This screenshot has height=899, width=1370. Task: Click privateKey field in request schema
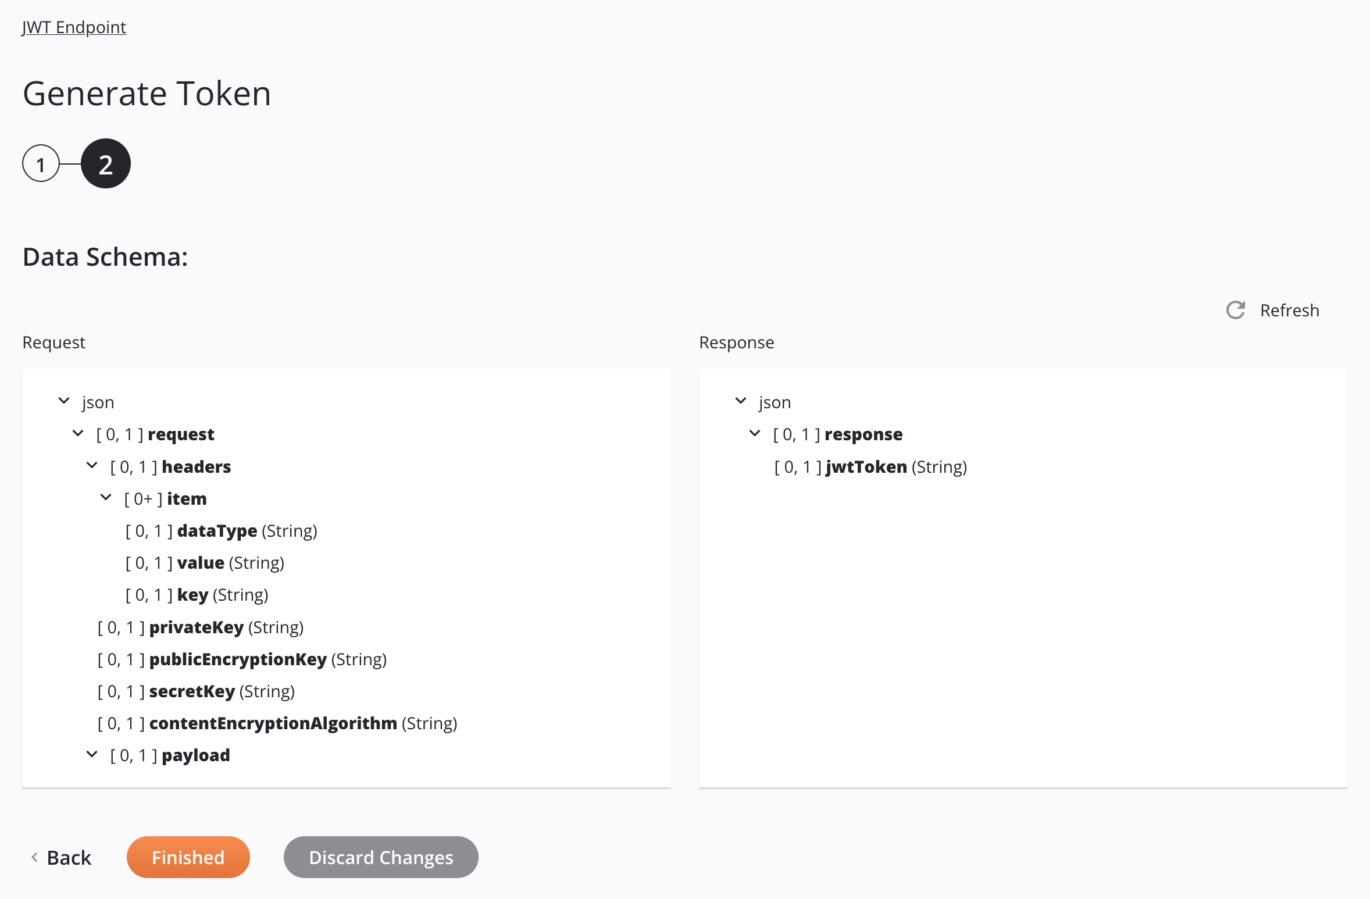click(x=195, y=627)
